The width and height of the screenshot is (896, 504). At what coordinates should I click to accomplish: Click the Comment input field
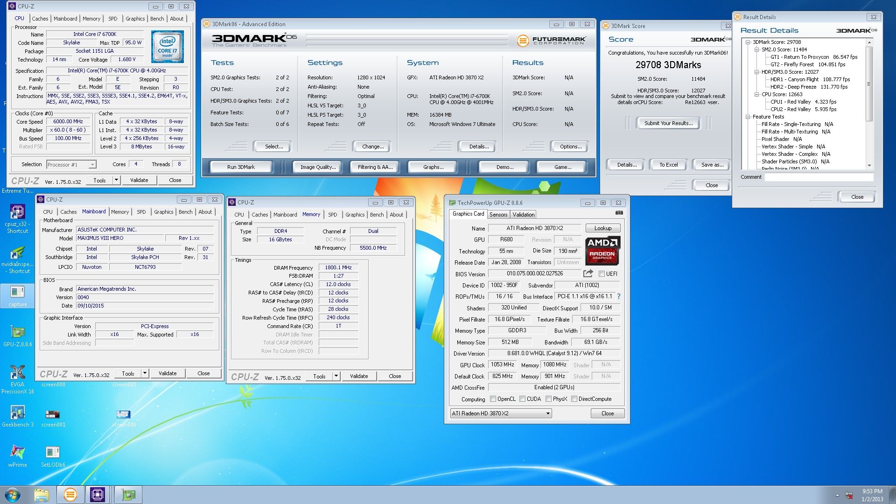click(819, 177)
